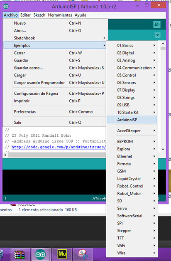Expand SD library examples
The width and height of the screenshot is (171, 261).
[x=132, y=201]
